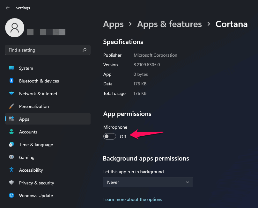The image size is (258, 208).
Task: Open the background app permission dropdown
Action: tap(148, 182)
